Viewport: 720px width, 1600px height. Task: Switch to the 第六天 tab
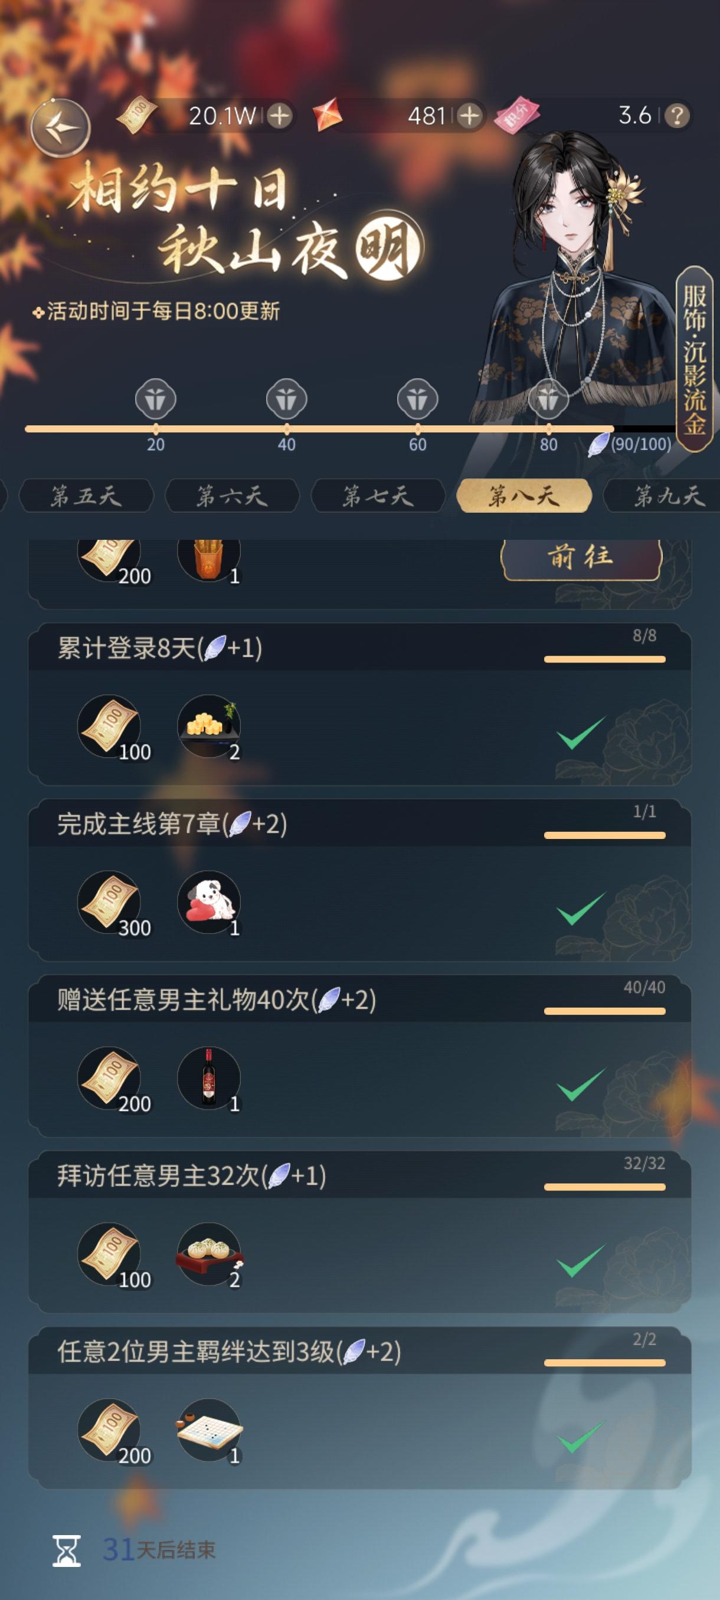(x=233, y=496)
